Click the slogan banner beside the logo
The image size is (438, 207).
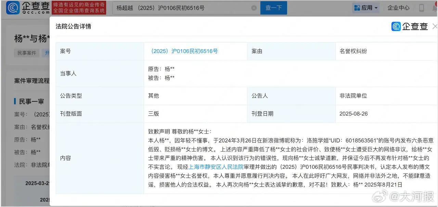point(79,8)
